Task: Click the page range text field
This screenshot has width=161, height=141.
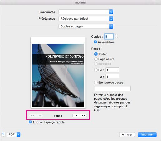Action: point(112,88)
